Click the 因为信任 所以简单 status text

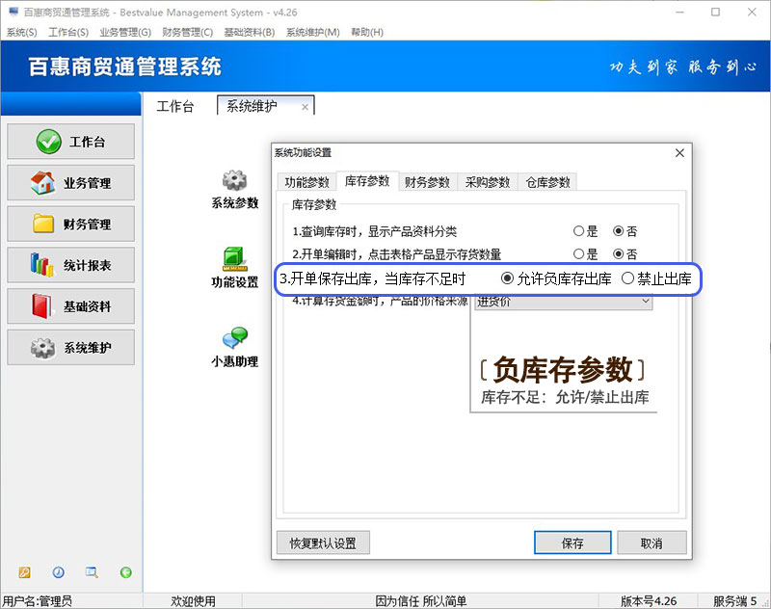click(x=421, y=600)
